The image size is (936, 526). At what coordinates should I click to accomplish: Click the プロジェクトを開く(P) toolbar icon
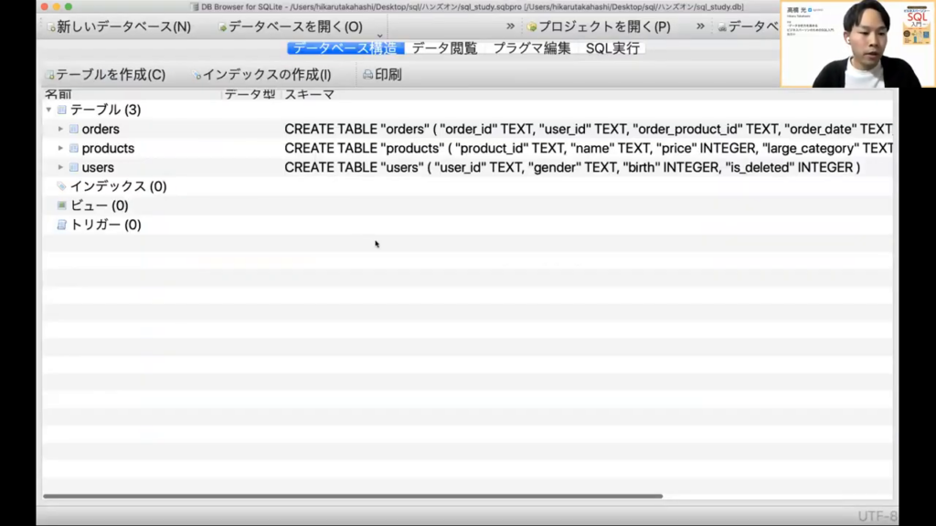click(x=532, y=27)
